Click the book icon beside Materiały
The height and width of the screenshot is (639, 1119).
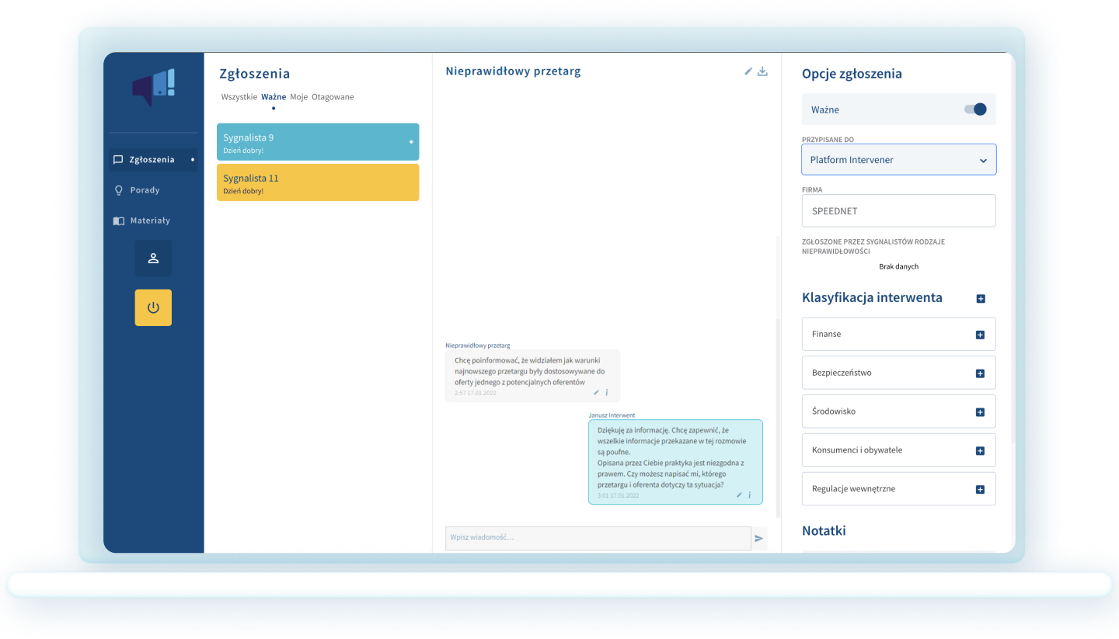coord(118,221)
